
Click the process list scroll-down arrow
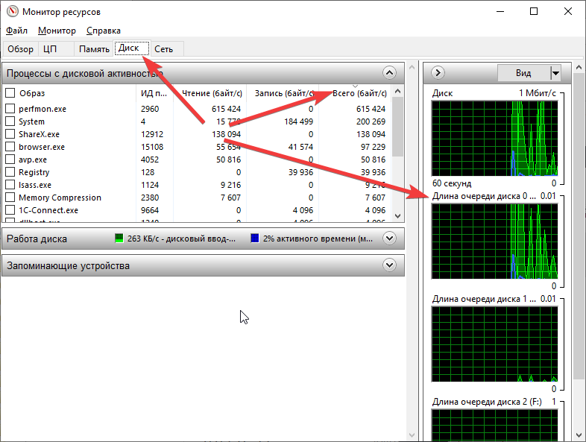pyautogui.click(x=397, y=216)
